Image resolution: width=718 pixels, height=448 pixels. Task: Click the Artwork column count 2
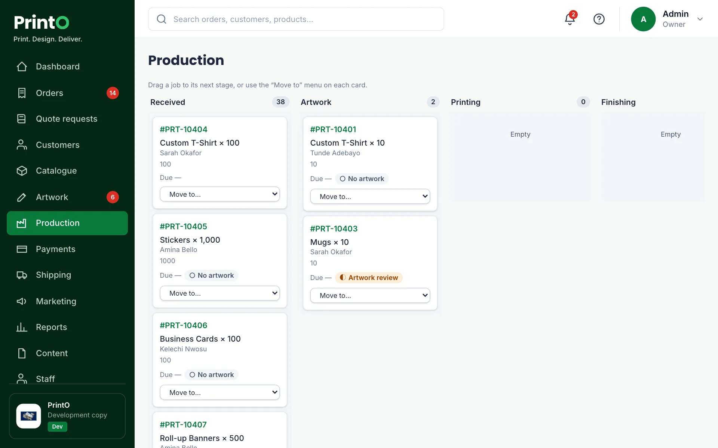433,102
